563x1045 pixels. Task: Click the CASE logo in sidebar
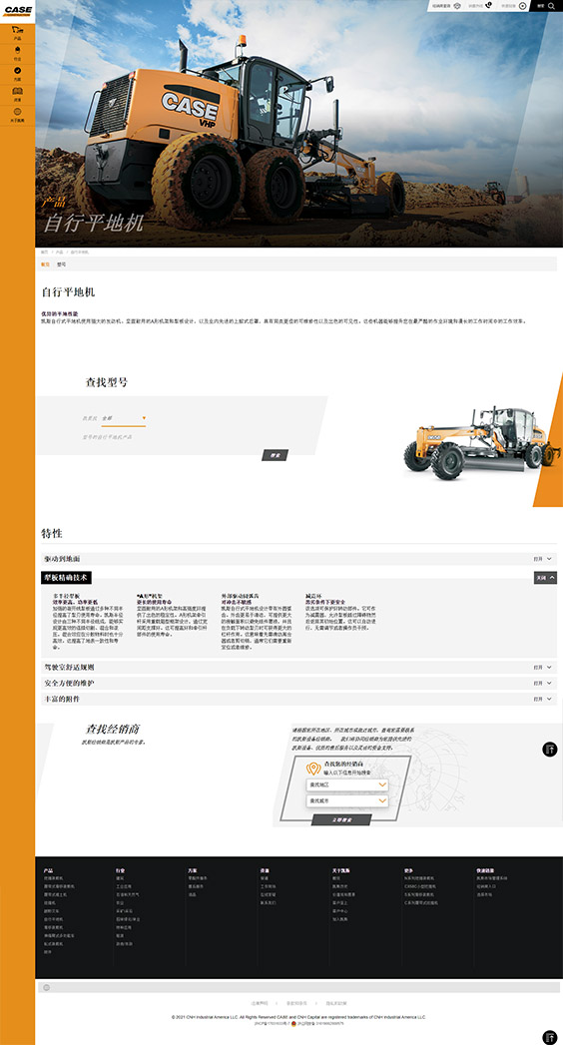[17, 11]
